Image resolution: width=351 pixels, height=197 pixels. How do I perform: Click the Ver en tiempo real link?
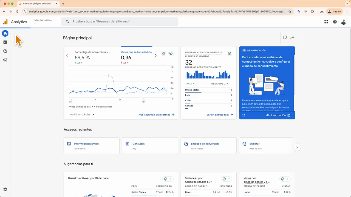point(217,115)
